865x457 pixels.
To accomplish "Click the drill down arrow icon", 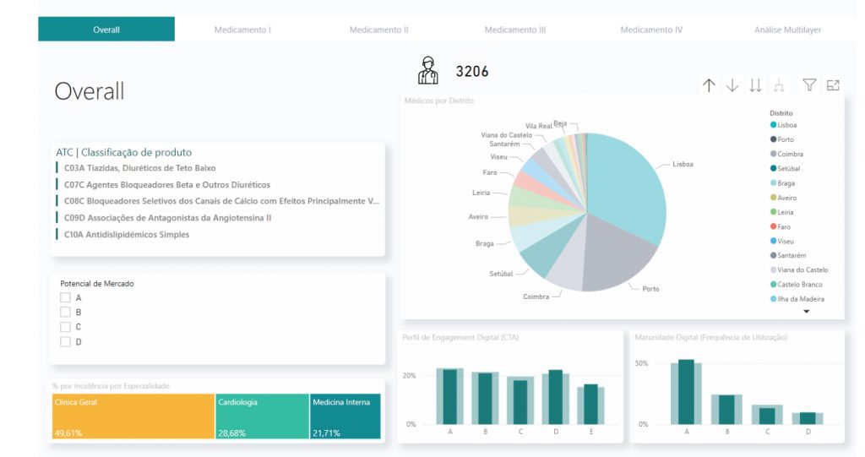I will click(x=732, y=85).
